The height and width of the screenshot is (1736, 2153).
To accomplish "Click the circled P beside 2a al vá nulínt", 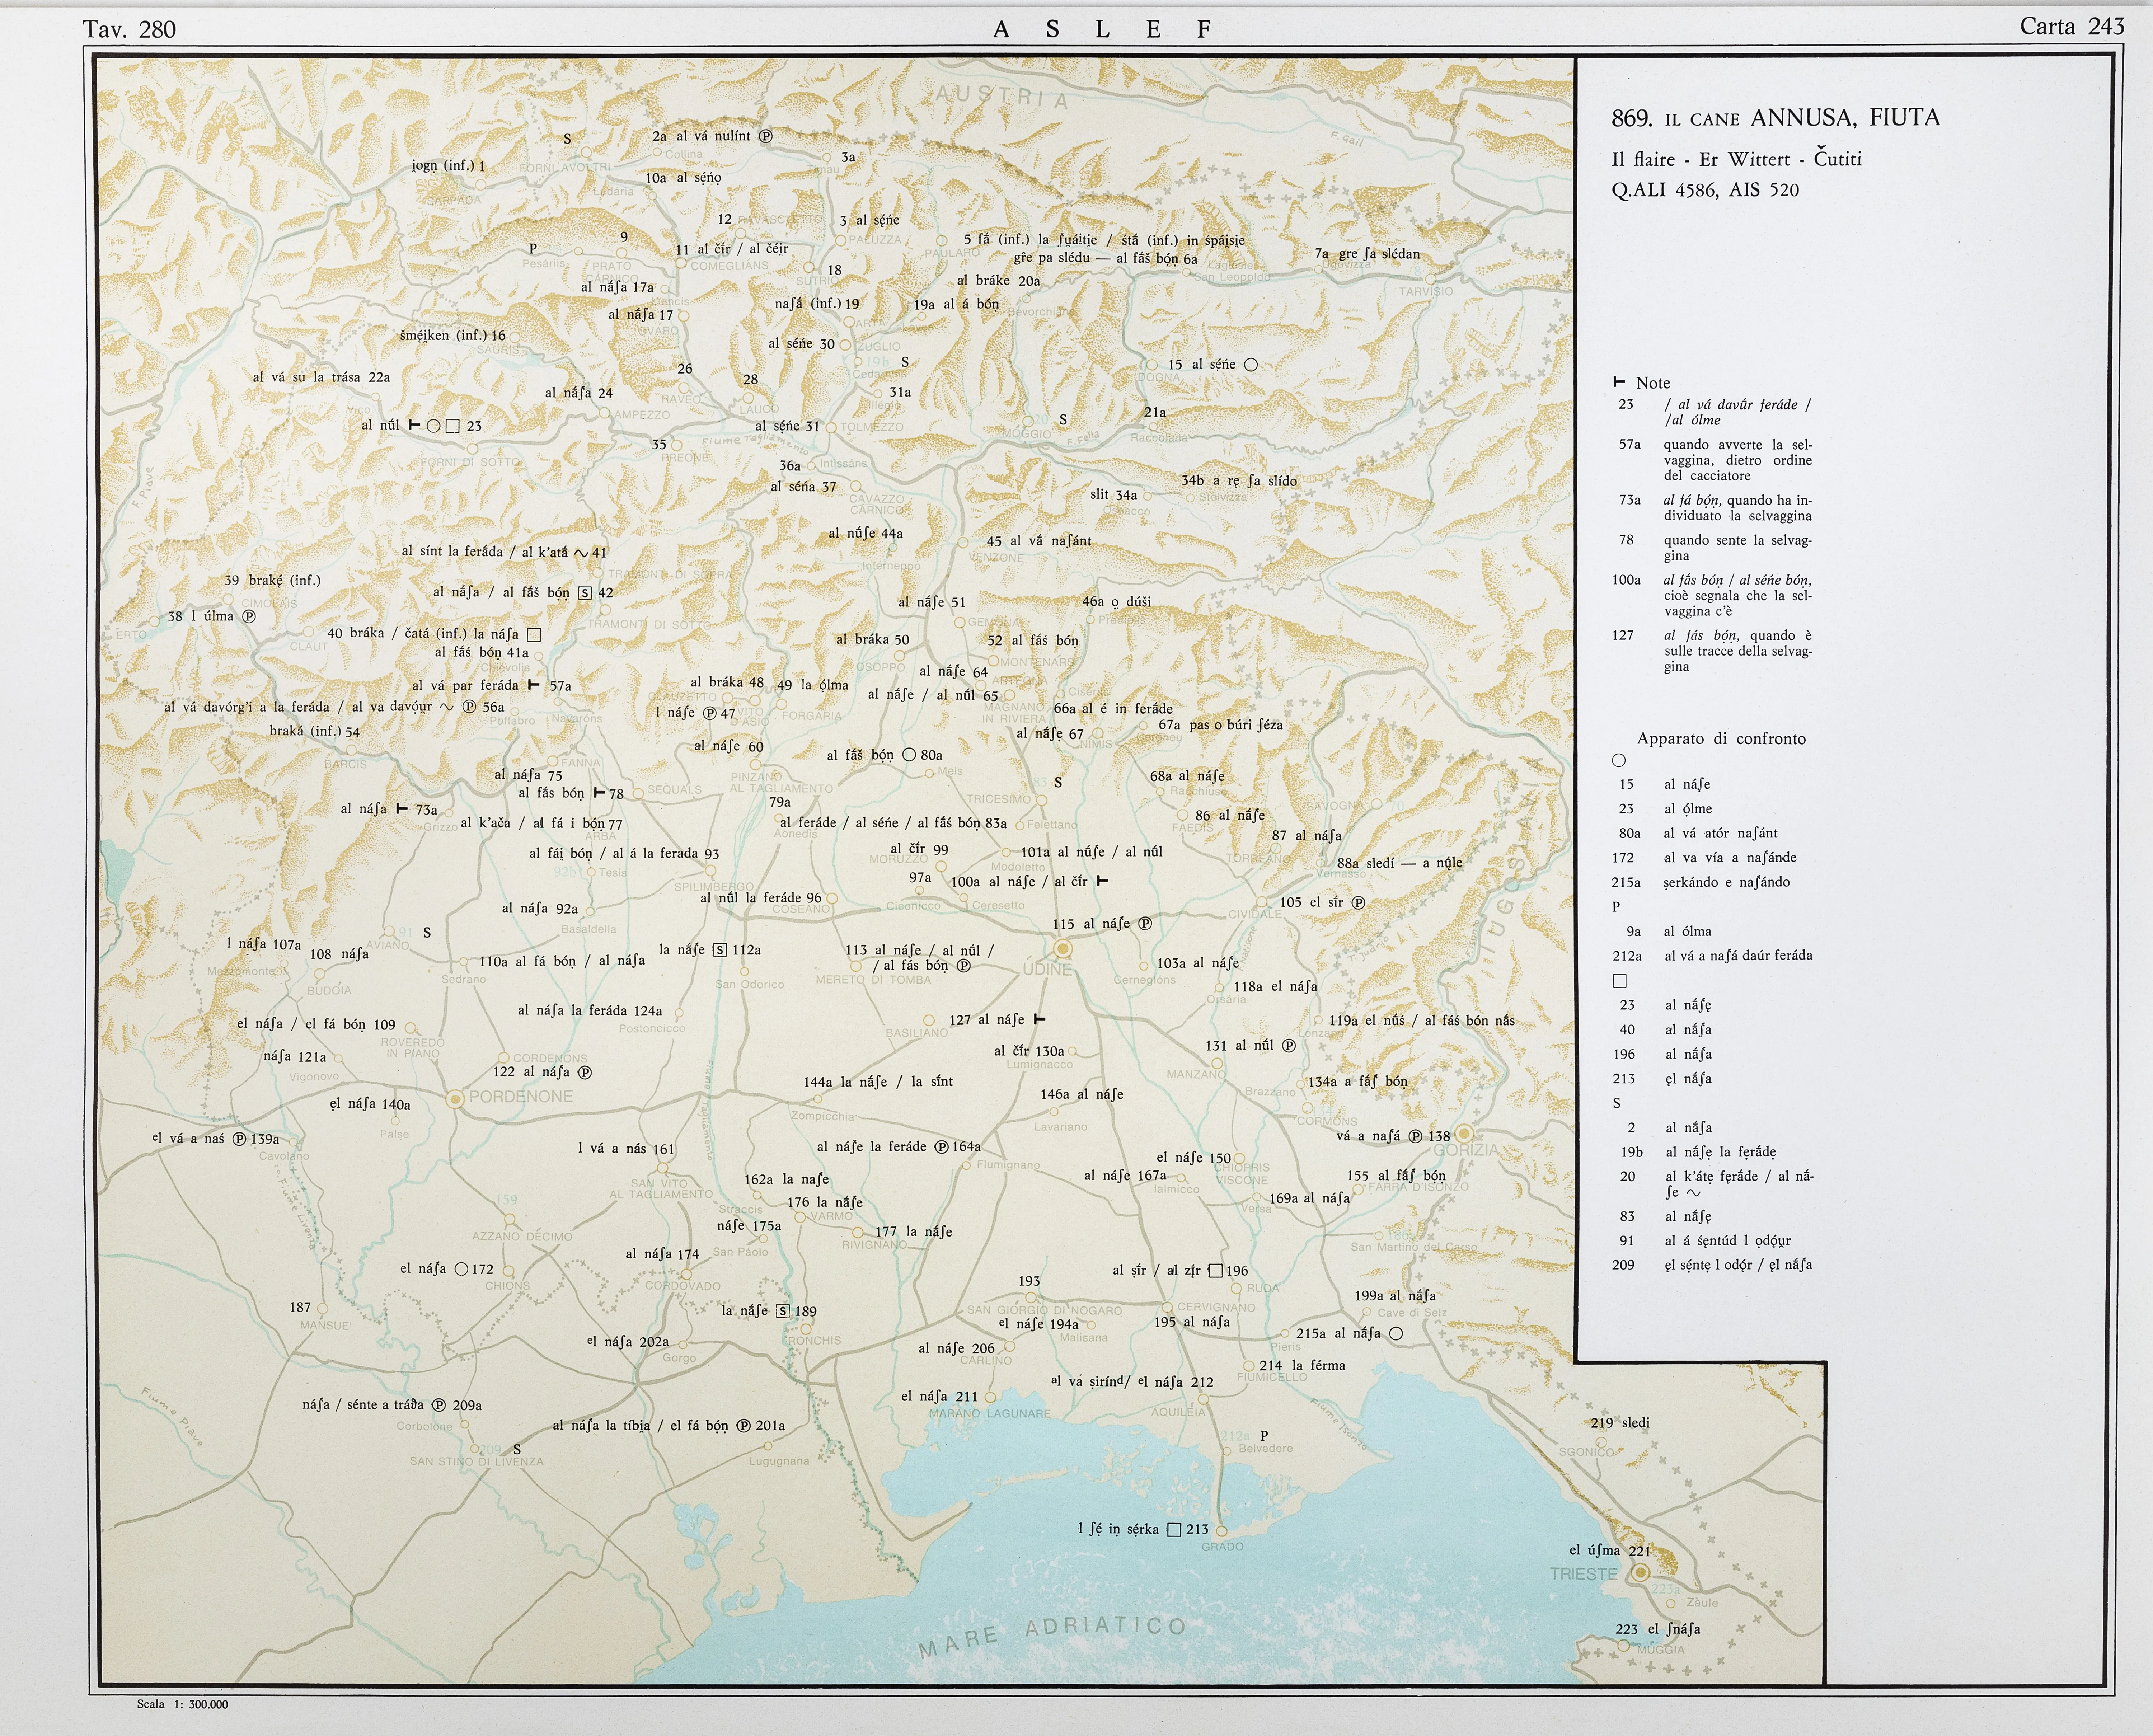I will click(x=766, y=136).
